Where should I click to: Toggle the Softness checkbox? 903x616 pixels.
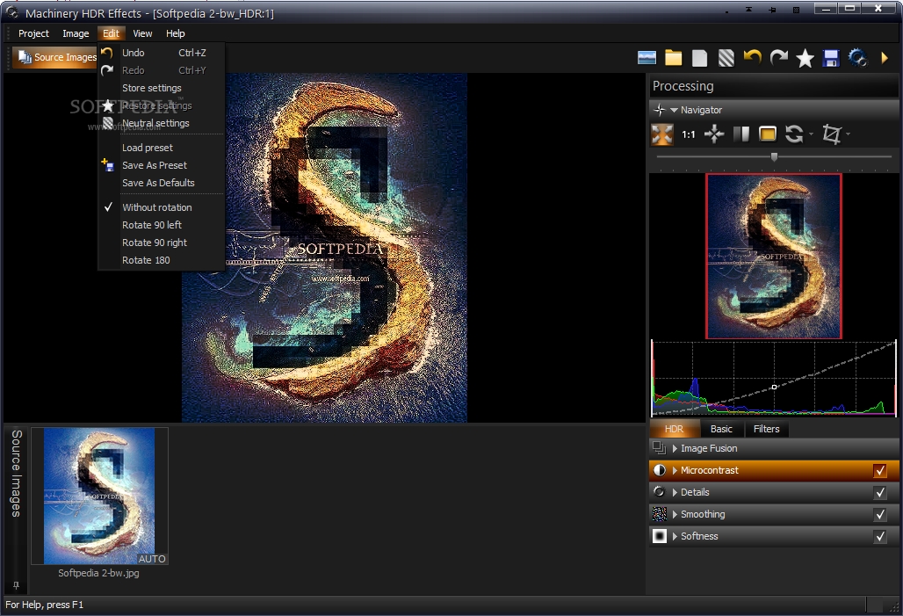pos(880,536)
